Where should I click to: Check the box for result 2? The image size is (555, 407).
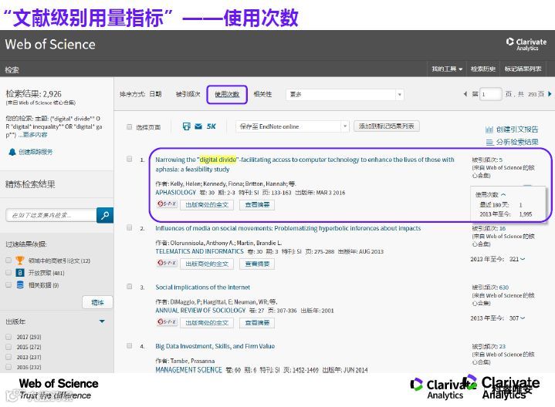pos(129,227)
